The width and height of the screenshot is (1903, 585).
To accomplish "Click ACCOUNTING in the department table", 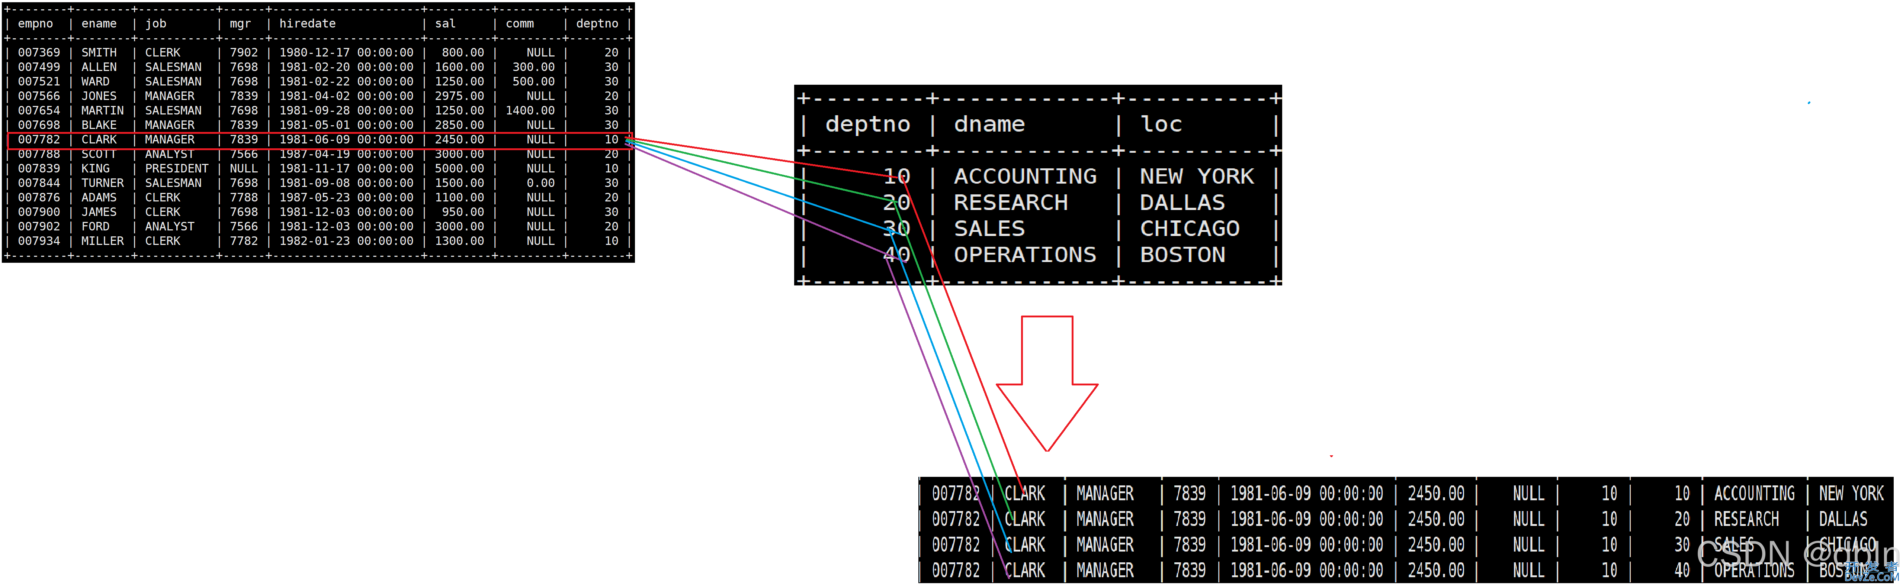I will (x=1026, y=176).
